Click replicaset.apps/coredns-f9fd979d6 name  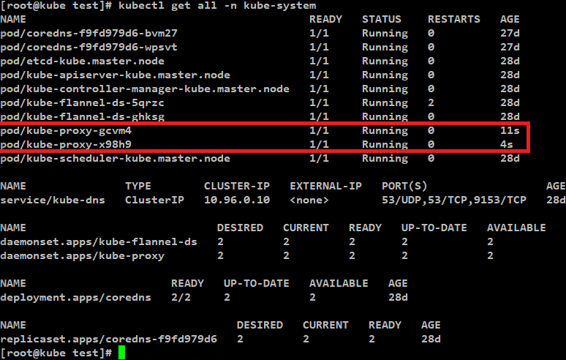[109, 339]
